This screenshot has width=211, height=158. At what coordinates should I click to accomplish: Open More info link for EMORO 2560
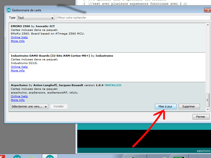(18, 41)
